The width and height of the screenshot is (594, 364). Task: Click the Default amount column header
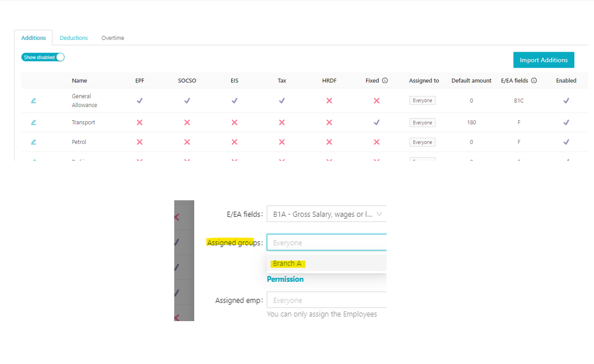[x=471, y=81]
